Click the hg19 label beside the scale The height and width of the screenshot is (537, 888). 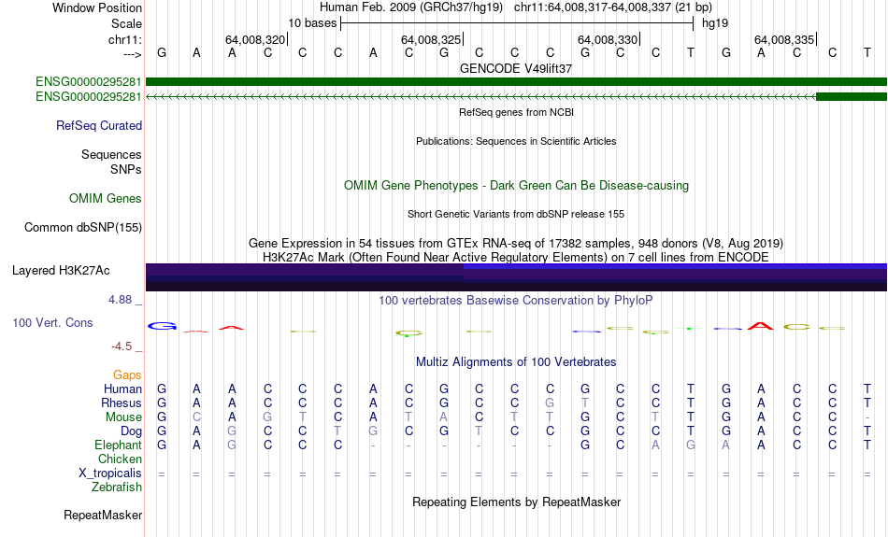coord(715,23)
